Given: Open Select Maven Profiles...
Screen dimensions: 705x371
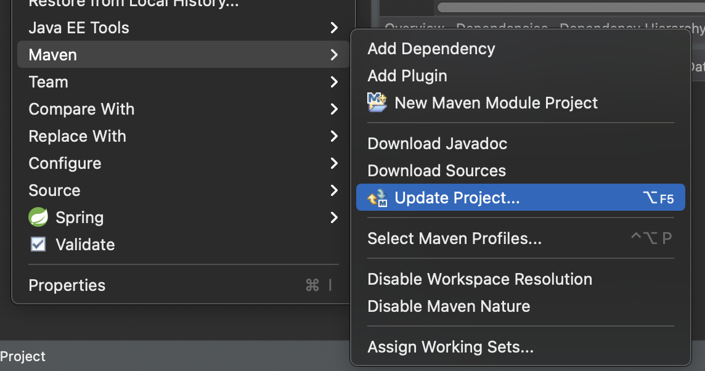Looking at the screenshot, I should click(x=521, y=238).
